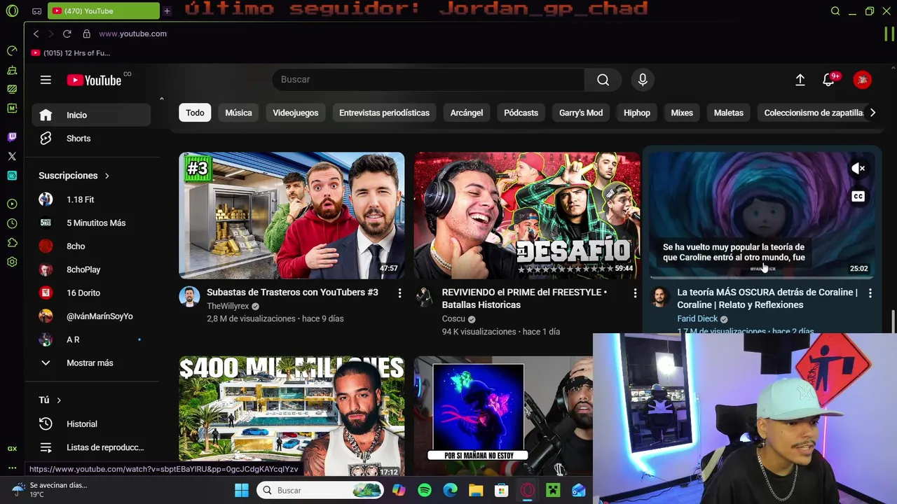This screenshot has width=897, height=504.
Task: Open Historial in YouTube sidebar
Action: 91,424
